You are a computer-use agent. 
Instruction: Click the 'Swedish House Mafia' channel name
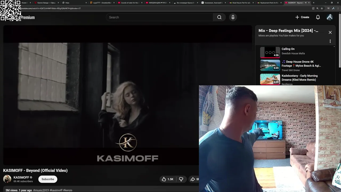click(x=293, y=53)
